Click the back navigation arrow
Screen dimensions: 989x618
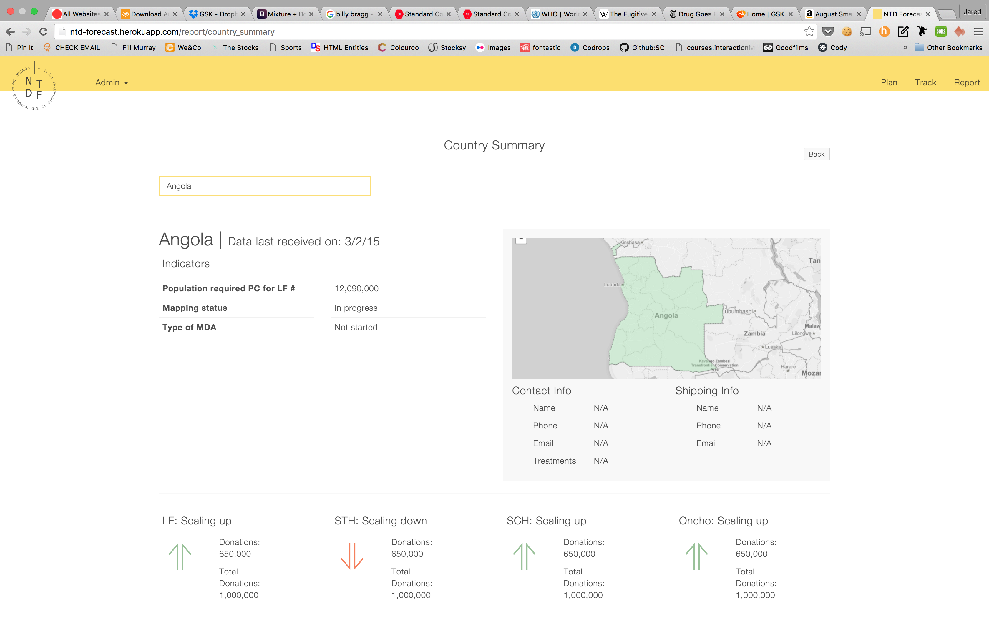(11, 31)
